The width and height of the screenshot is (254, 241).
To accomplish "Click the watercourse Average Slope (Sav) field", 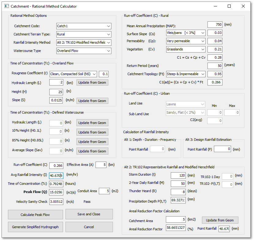I will tap(56, 151).
